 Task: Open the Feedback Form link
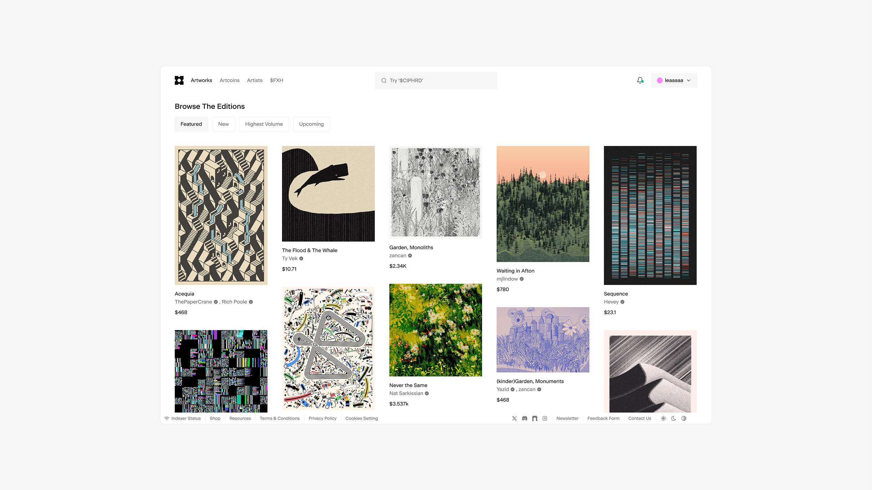click(x=603, y=419)
